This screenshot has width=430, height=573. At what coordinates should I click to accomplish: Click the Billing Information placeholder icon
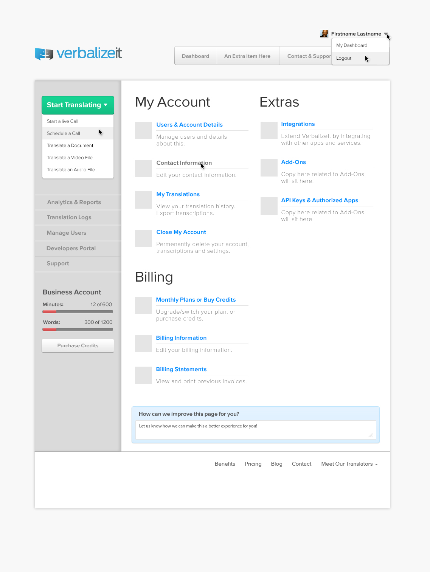pyautogui.click(x=144, y=344)
